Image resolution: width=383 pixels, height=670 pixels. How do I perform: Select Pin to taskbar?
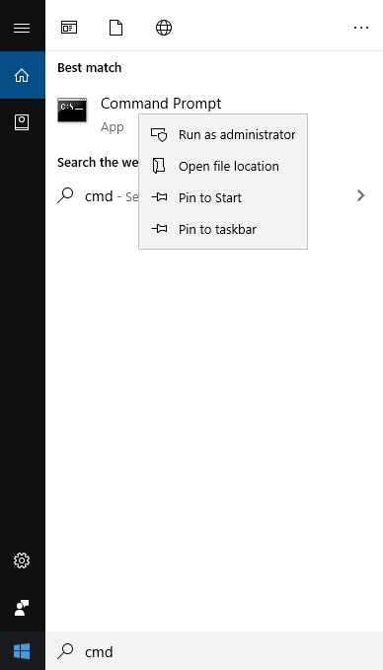[x=223, y=230]
